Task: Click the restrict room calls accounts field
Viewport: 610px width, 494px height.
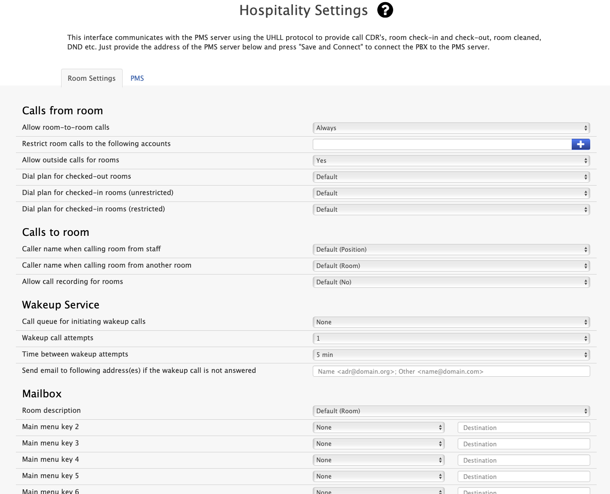Action: [x=442, y=144]
